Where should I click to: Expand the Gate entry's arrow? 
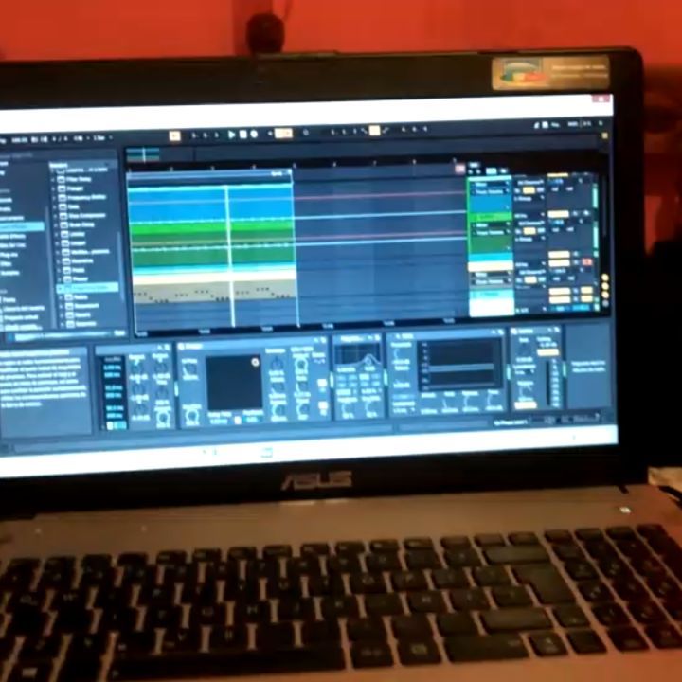click(55, 207)
